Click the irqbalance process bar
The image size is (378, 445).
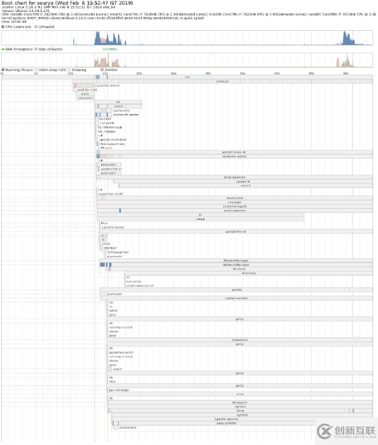coord(239,340)
